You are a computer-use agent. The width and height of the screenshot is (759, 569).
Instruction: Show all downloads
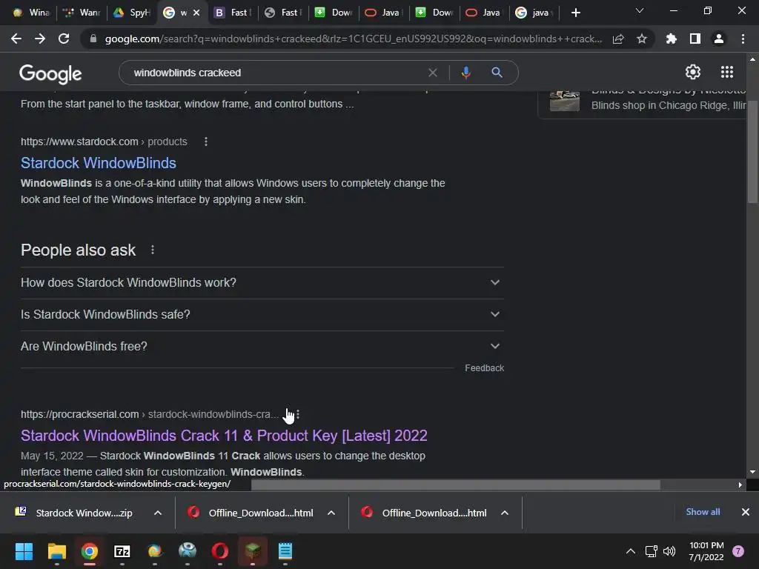(x=703, y=512)
